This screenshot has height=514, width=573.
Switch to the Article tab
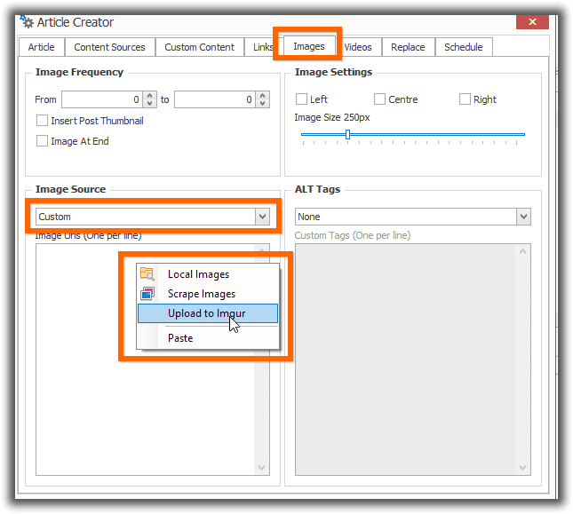pos(41,47)
